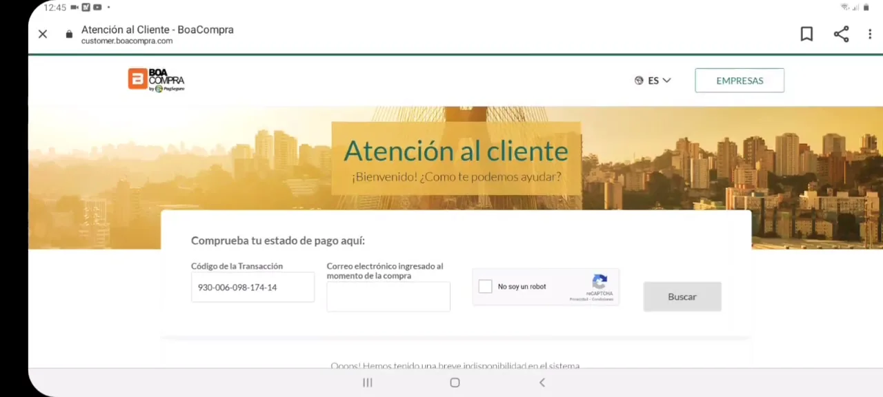This screenshot has width=883, height=397.
Task: Open the three-dot browser menu
Action: point(870,34)
